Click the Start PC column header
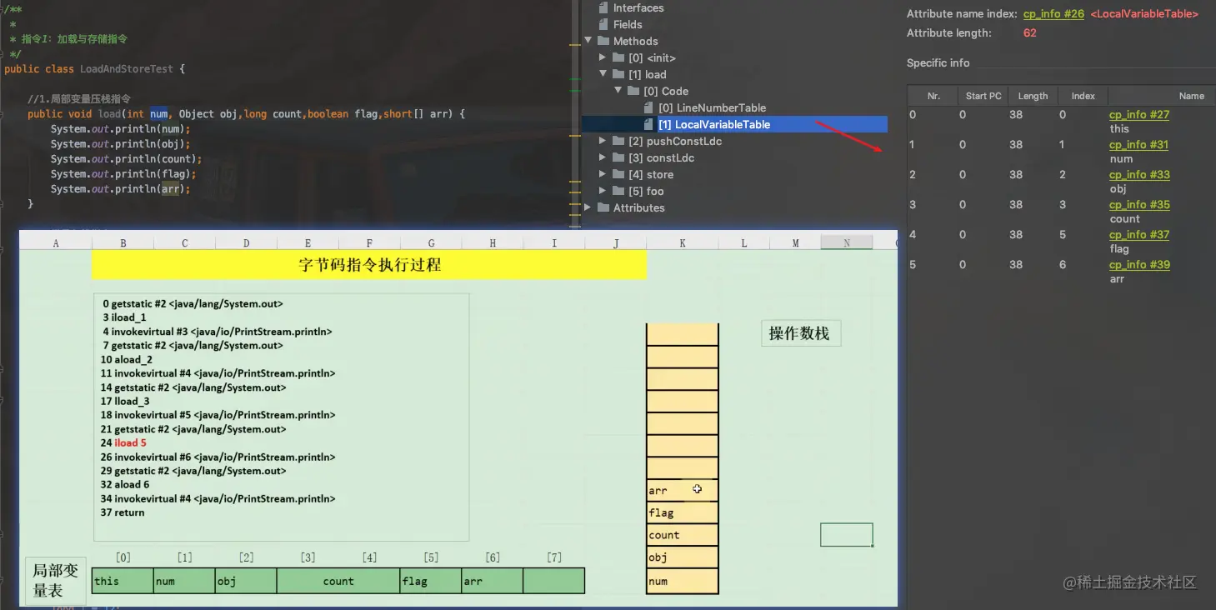This screenshot has height=610, width=1216. click(x=983, y=96)
